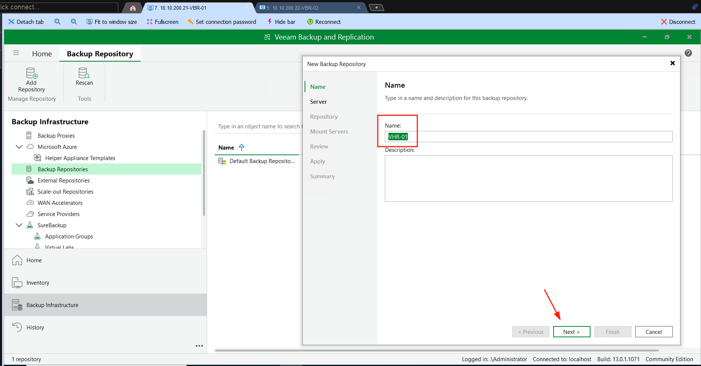Switch to the 10.10.200.21-VBR-01 session tab
Screen dimensions: 701x366
click(x=198, y=7)
